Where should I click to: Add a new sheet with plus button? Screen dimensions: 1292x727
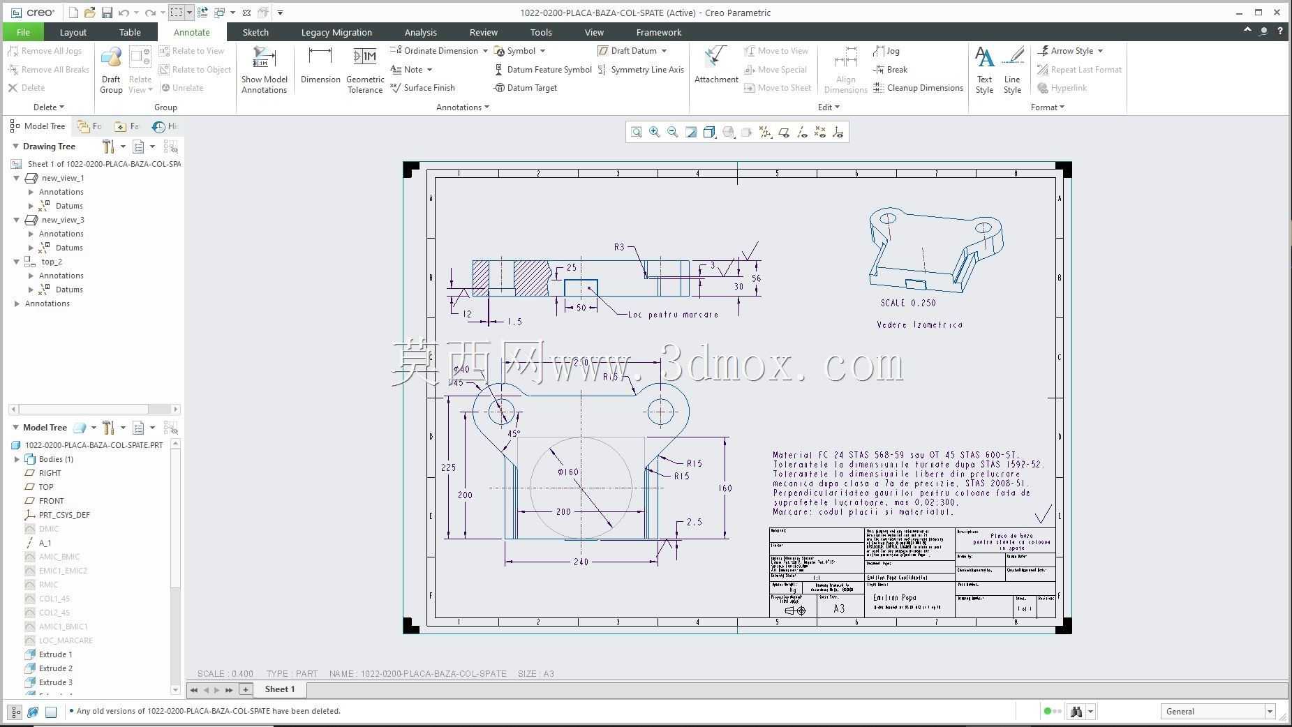(246, 689)
